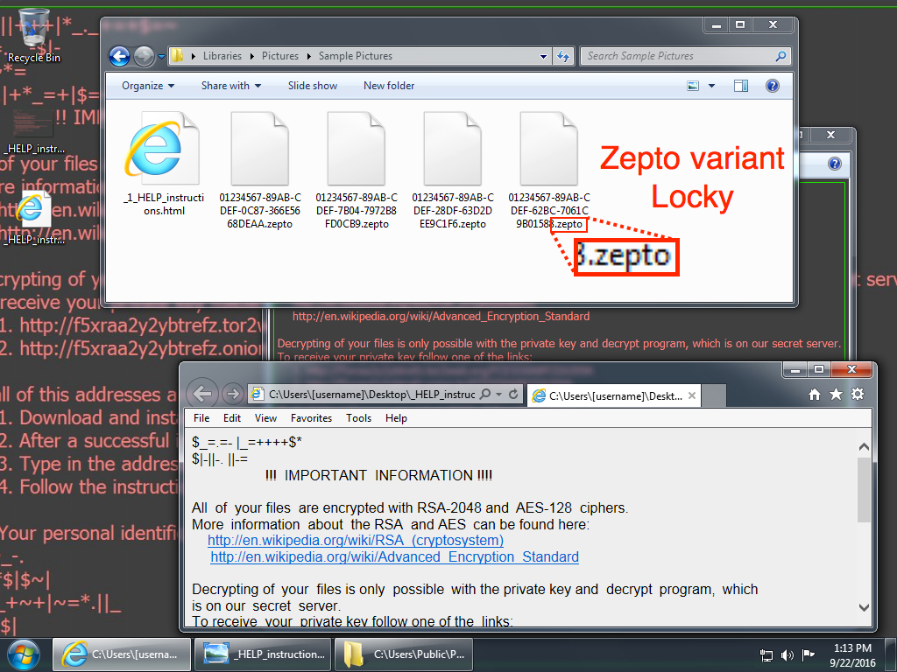897x672 pixels.
Task: Select the _1_HELP_instructions.html file
Action: 164,164
